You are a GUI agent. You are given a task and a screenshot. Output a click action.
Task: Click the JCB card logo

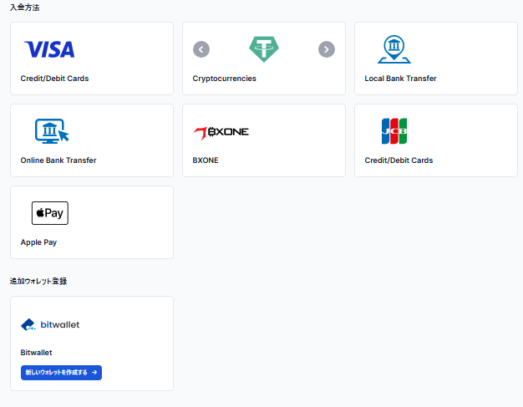point(394,131)
